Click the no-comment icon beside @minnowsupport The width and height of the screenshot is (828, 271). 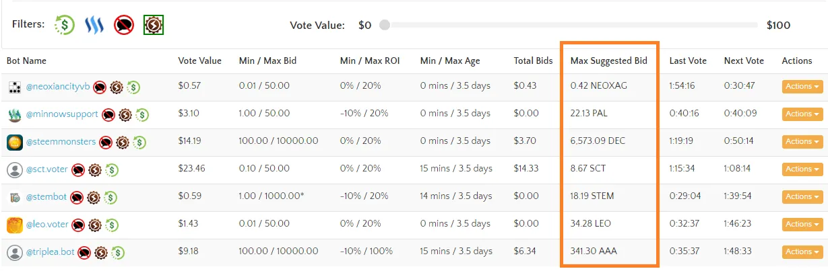108,114
